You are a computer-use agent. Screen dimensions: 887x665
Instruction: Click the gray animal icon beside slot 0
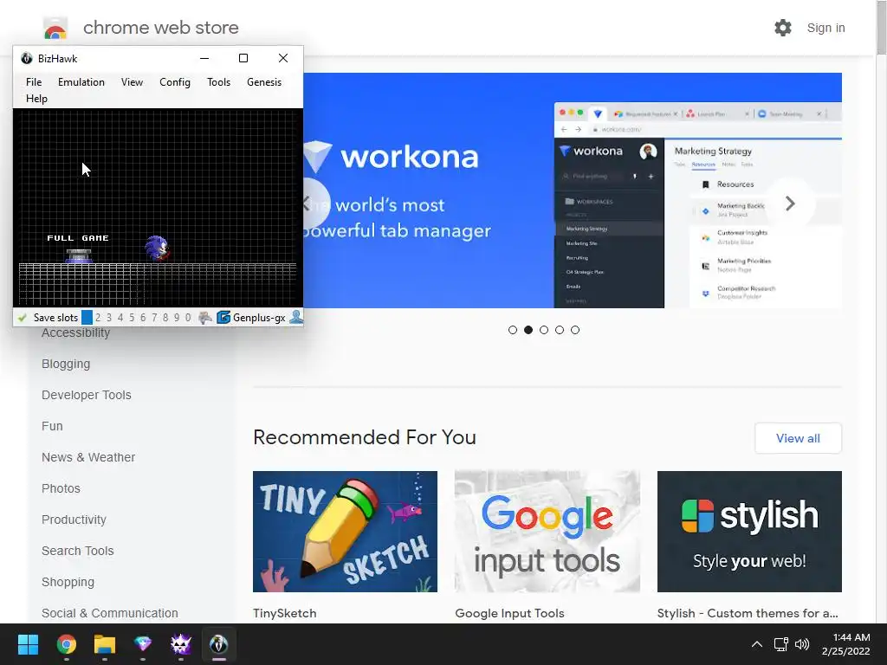[x=205, y=317]
